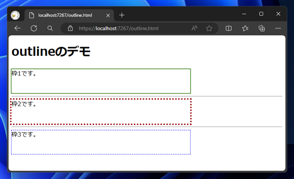Open the Favorites list
The height and width of the screenshot is (179, 294).
(245, 28)
